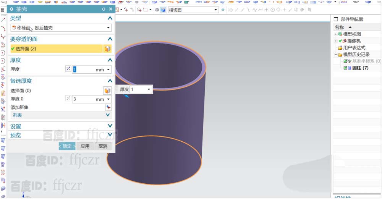Click the 部件导航器 panel header icon

tap(336, 19)
